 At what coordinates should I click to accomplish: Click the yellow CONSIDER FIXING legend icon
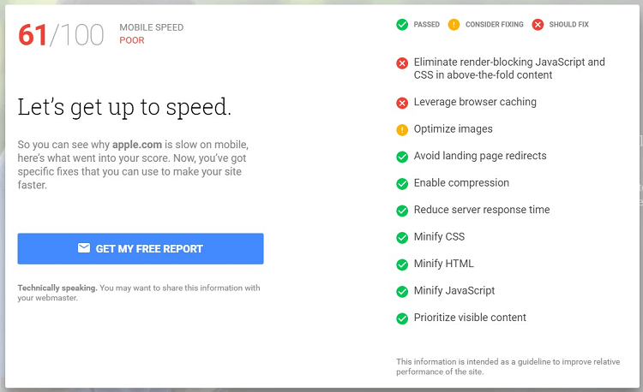click(x=454, y=25)
